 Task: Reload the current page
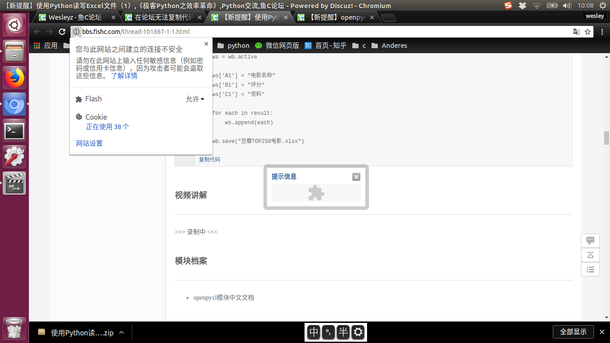point(62,32)
